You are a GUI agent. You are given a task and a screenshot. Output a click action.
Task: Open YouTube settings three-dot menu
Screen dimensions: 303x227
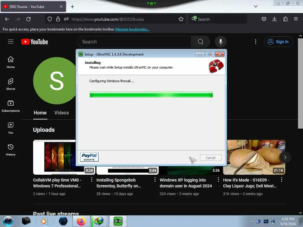click(x=256, y=42)
